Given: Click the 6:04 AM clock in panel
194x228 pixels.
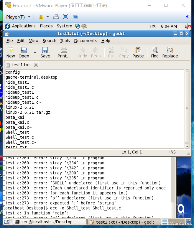Looking at the screenshot, I should click(x=169, y=26).
